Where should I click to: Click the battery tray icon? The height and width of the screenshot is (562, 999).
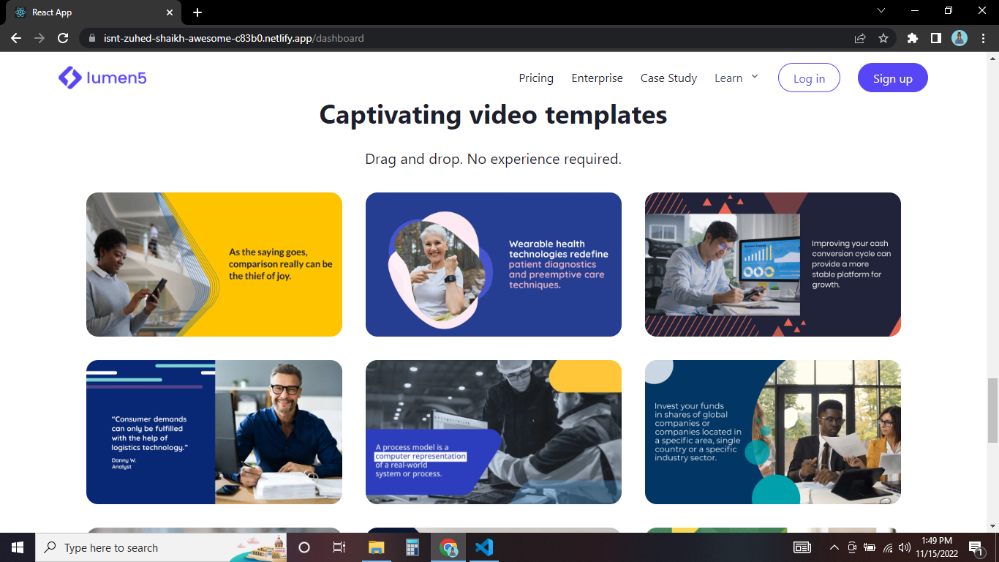(x=870, y=547)
